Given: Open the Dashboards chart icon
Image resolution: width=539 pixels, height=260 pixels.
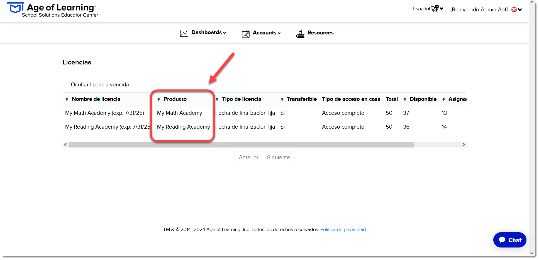Looking at the screenshot, I should point(184,33).
